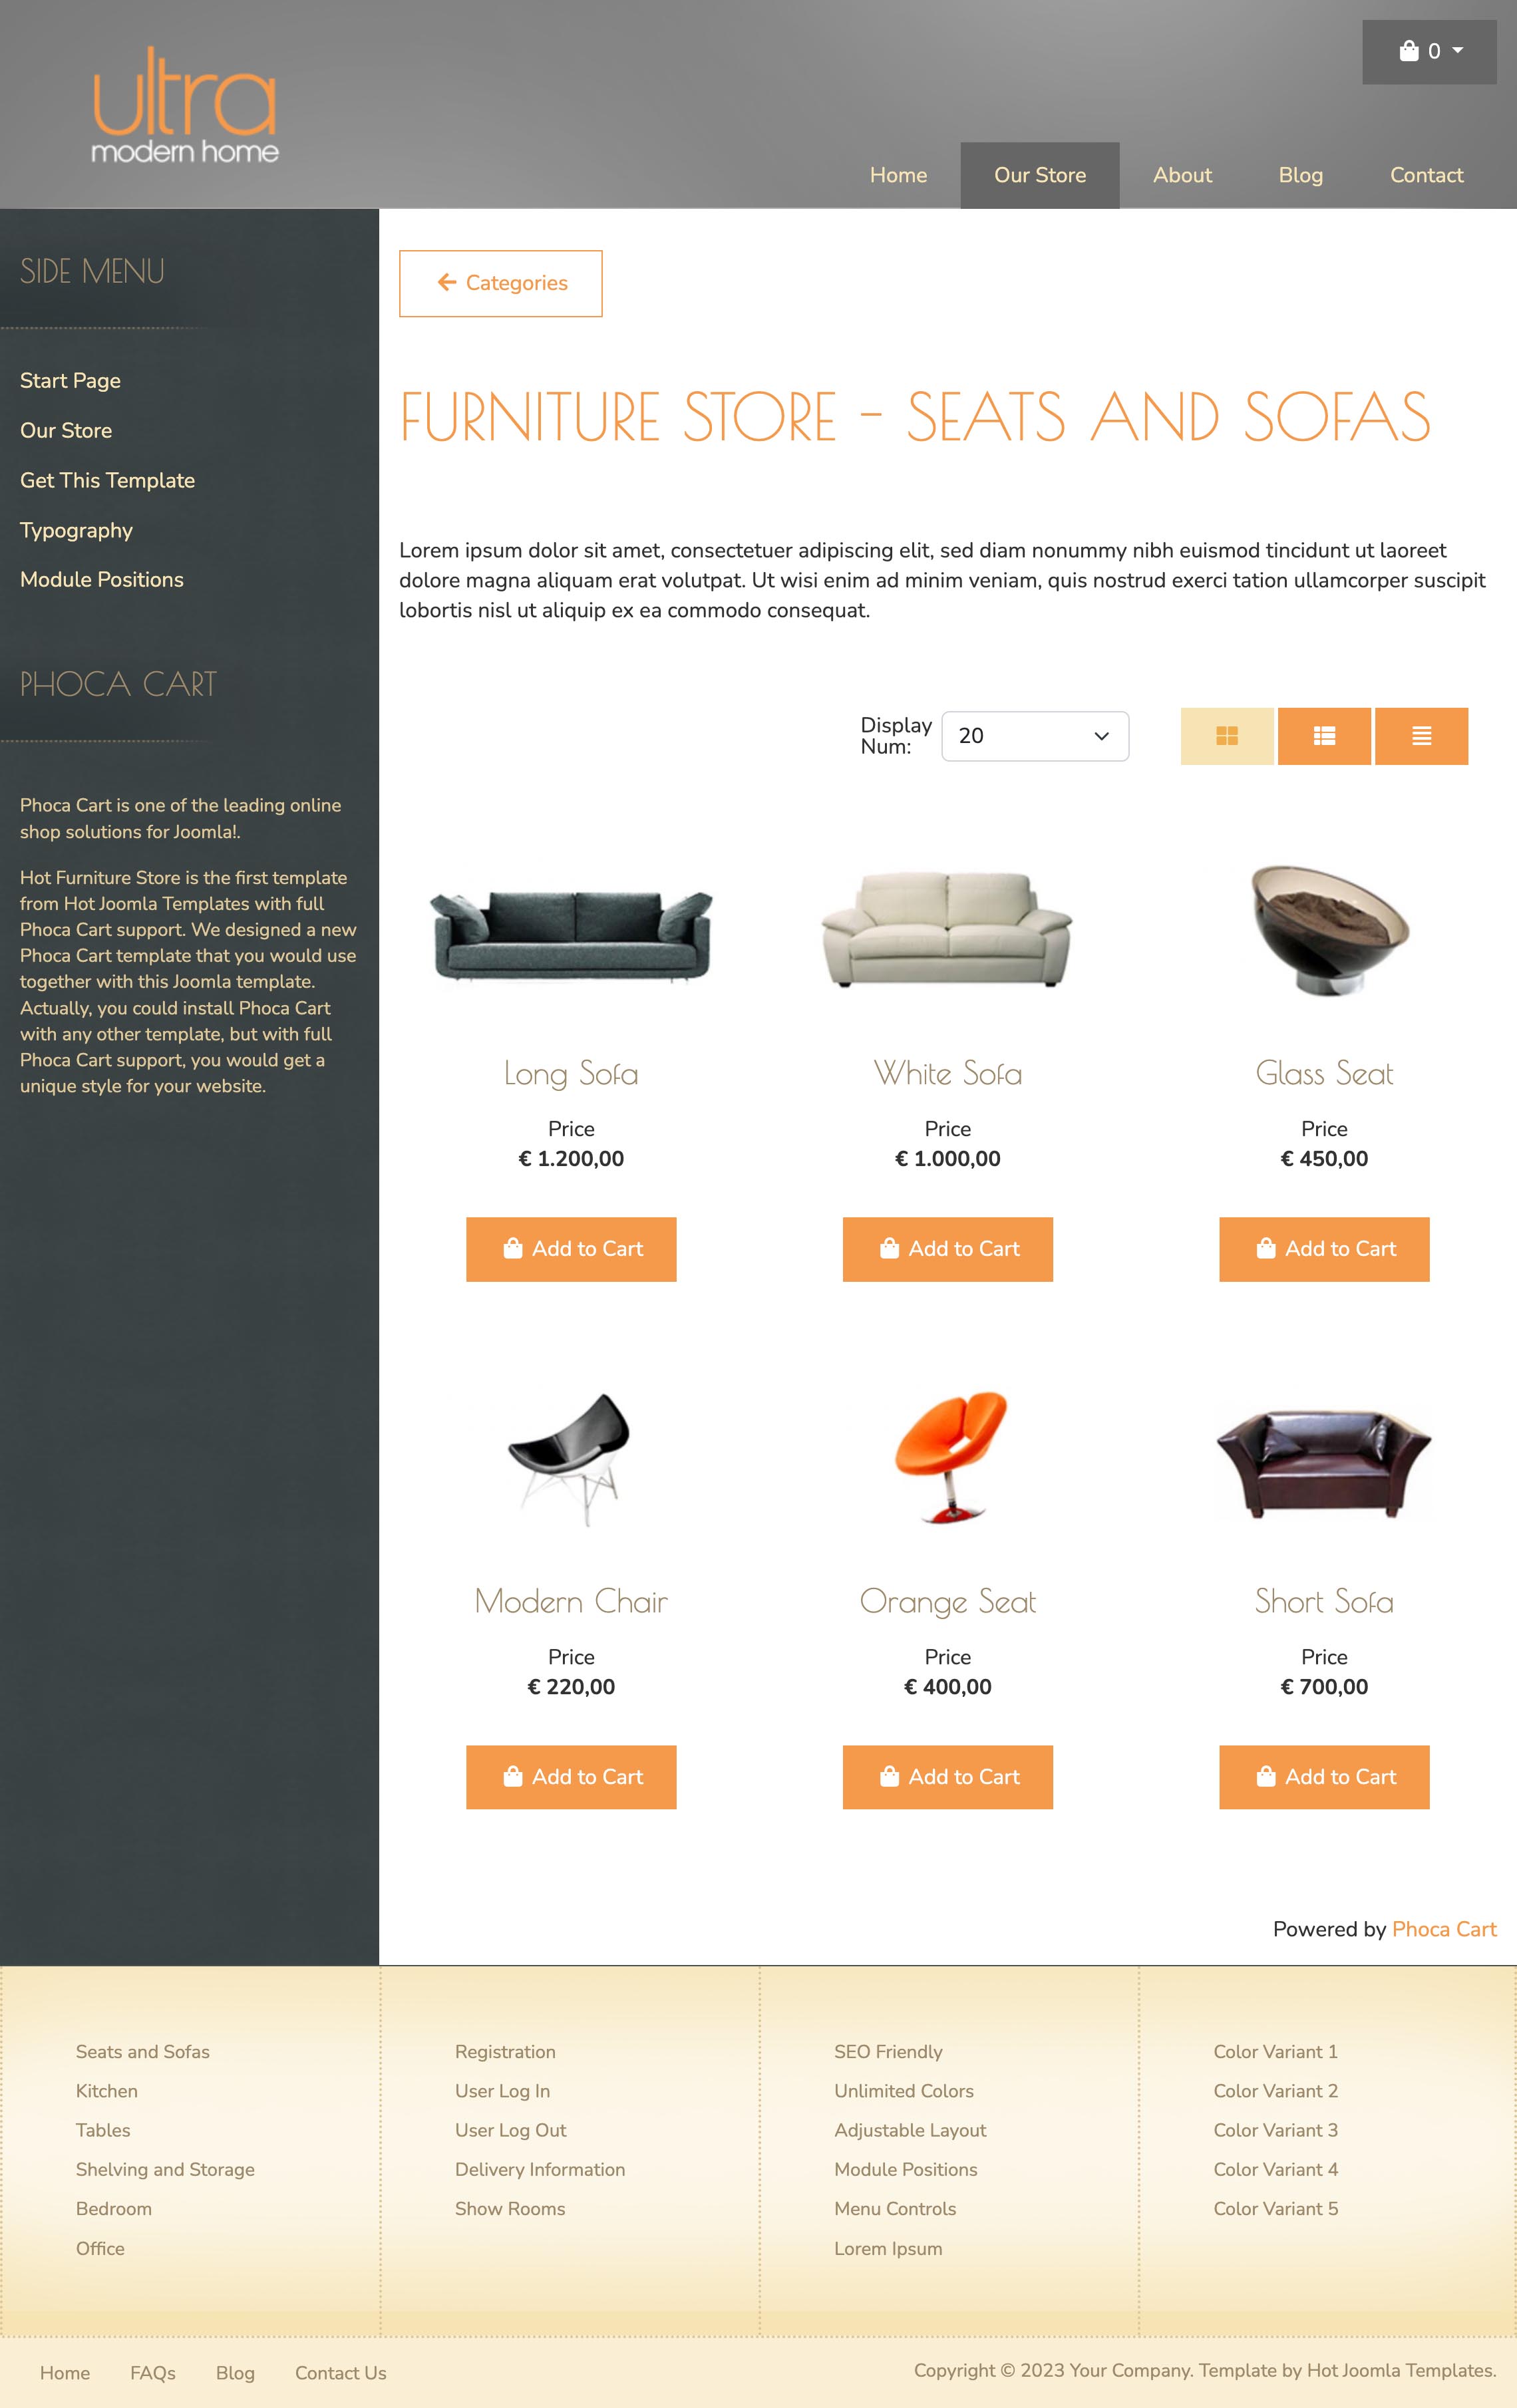Go to Blog in top navigation
Image resolution: width=1517 pixels, height=2408 pixels.
1300,175
